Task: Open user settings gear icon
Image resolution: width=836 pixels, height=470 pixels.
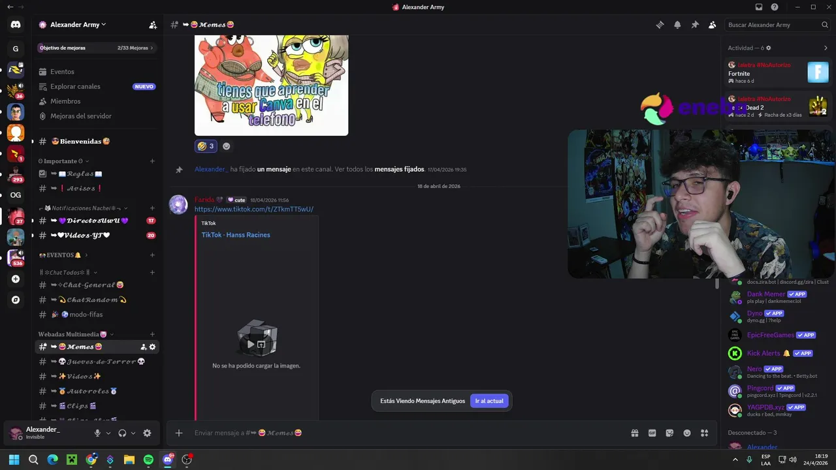Action: tap(147, 433)
